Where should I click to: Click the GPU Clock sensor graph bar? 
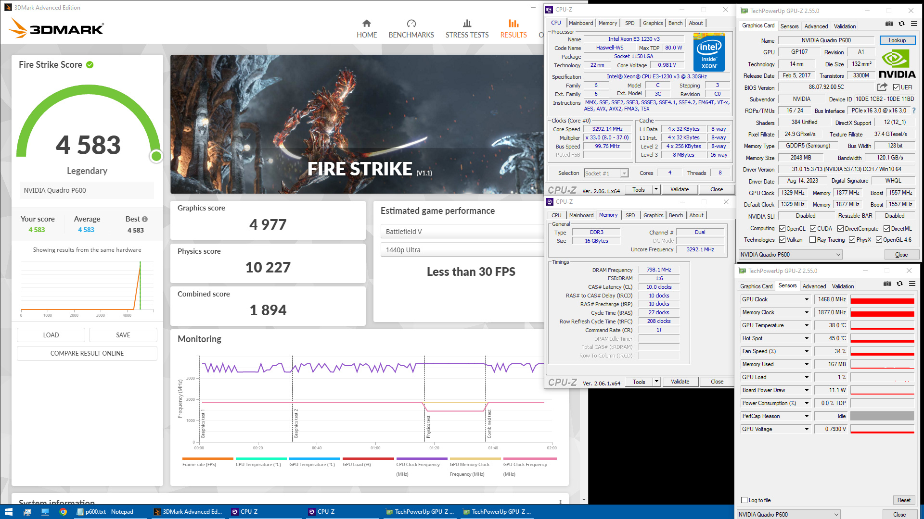point(882,299)
